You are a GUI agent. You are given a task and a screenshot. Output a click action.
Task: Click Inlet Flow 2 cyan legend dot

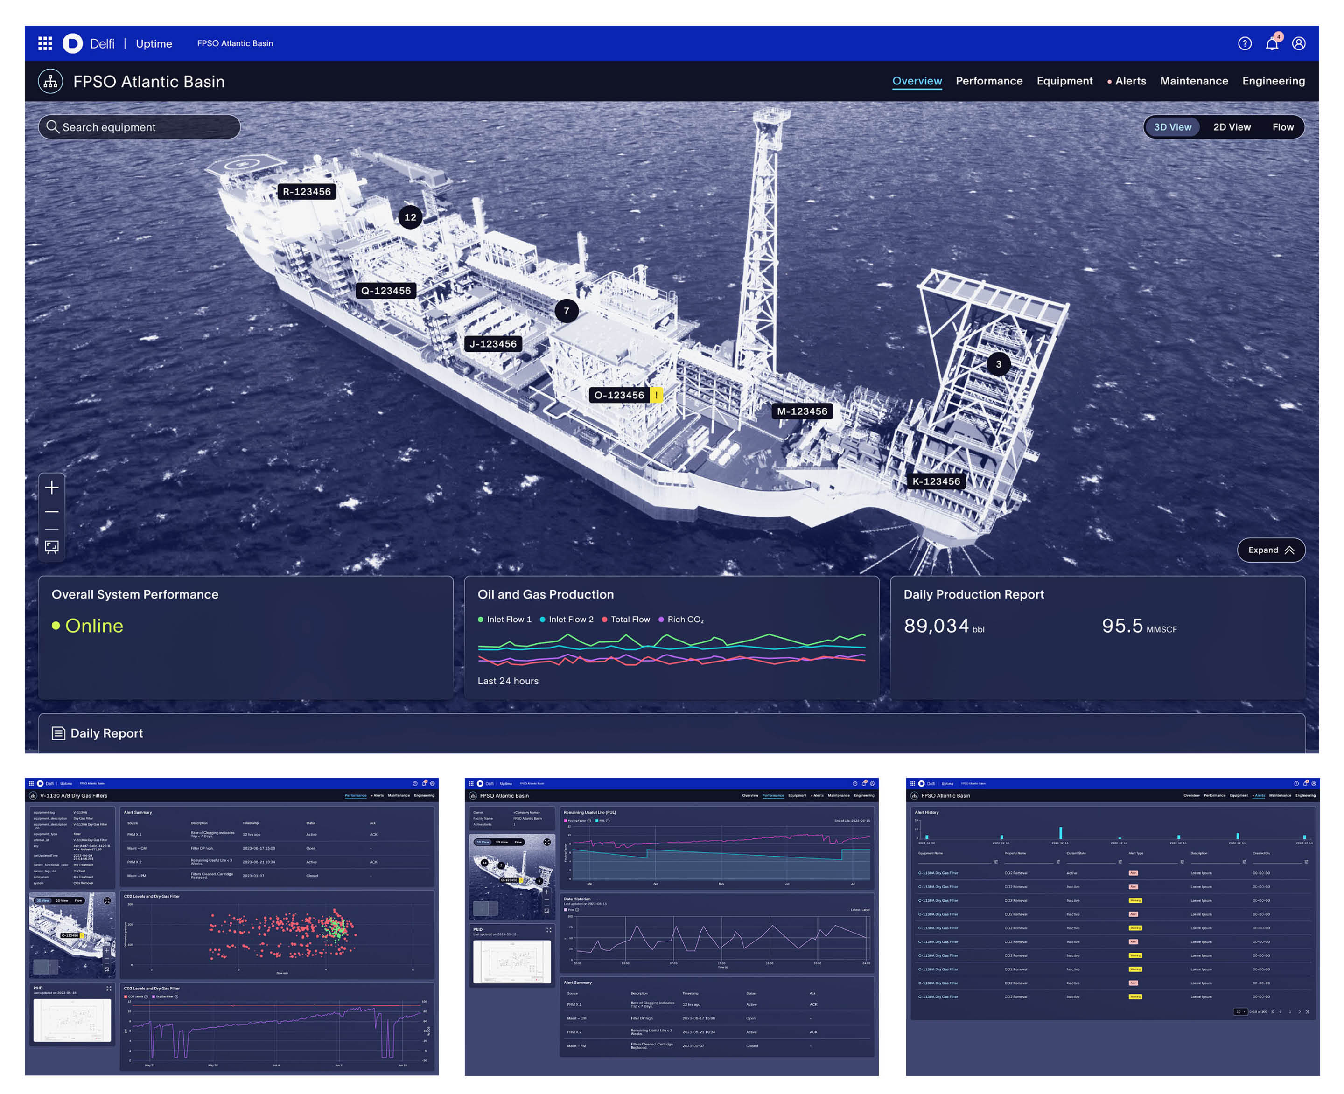pos(543,620)
